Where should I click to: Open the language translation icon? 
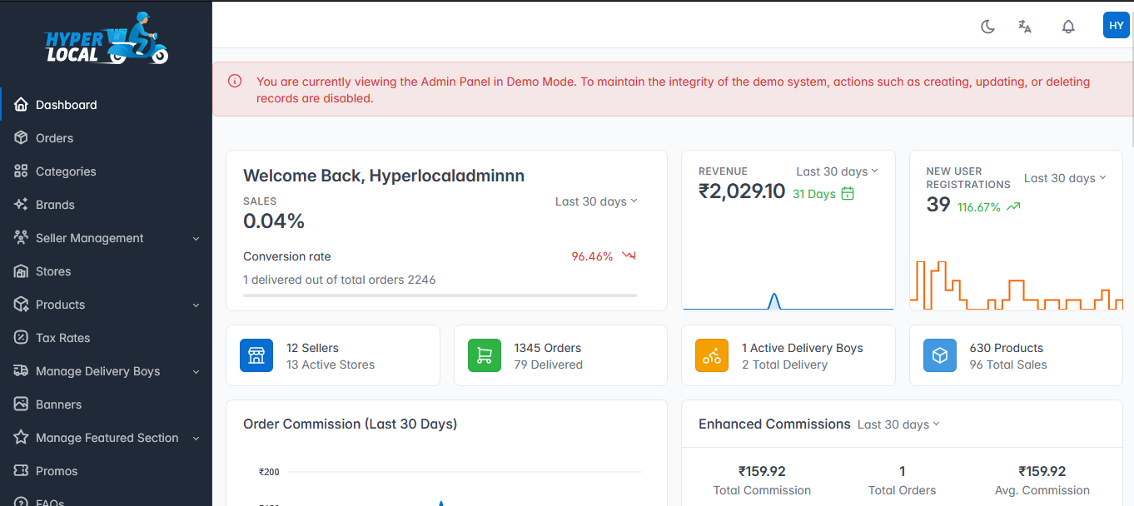[1025, 27]
